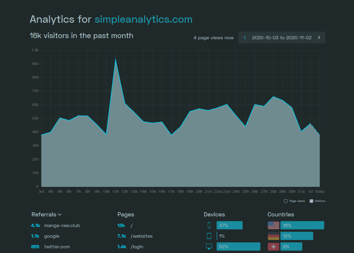Click the 1.4k login page count
The image size is (354, 253).
pyautogui.click(x=122, y=247)
